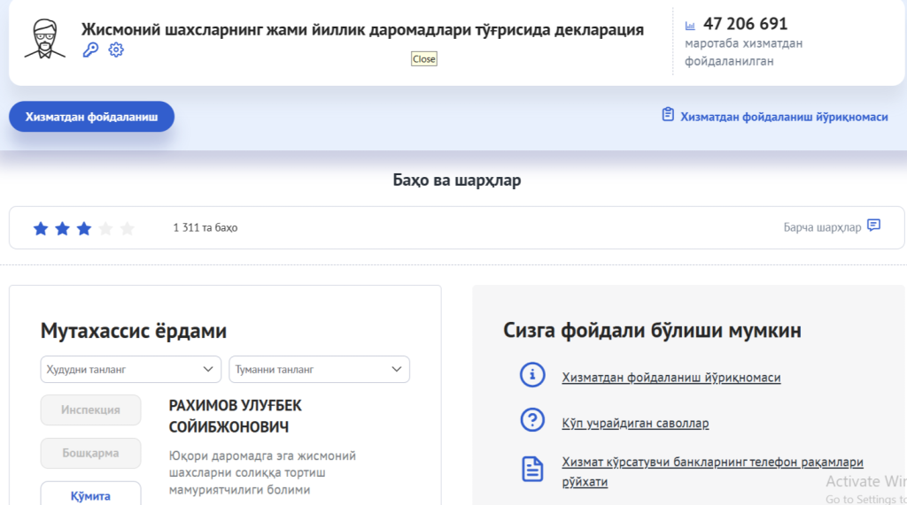Select the fourth rating star
The image size is (907, 505).
click(105, 229)
